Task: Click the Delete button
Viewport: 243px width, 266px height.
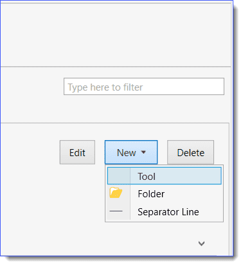Action: [x=190, y=152]
